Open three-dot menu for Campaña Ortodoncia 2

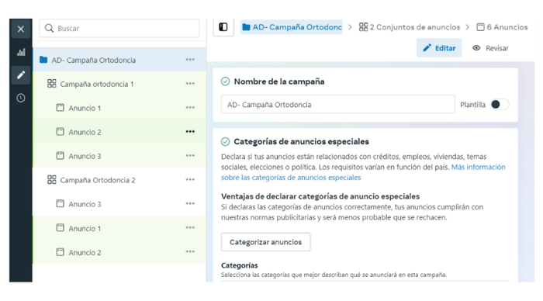click(190, 179)
